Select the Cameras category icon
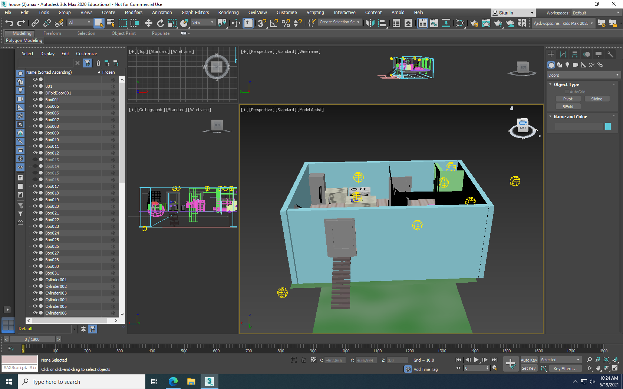623x389 pixels. coord(576,65)
